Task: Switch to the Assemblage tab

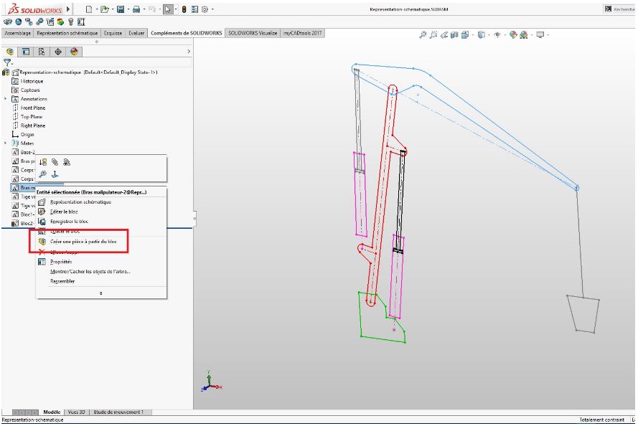Action: point(17,33)
